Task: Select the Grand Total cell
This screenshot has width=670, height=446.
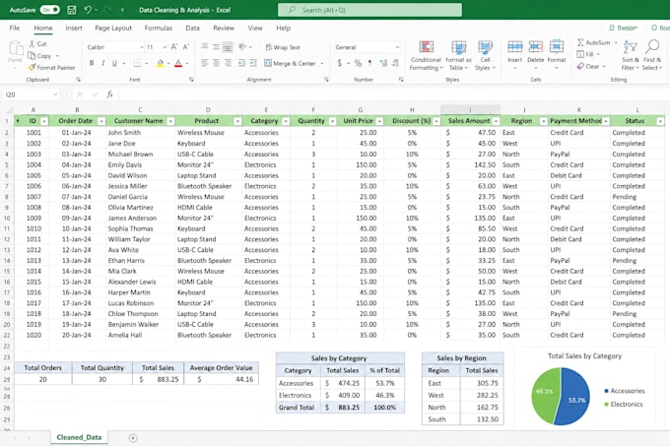Action: coord(300,408)
